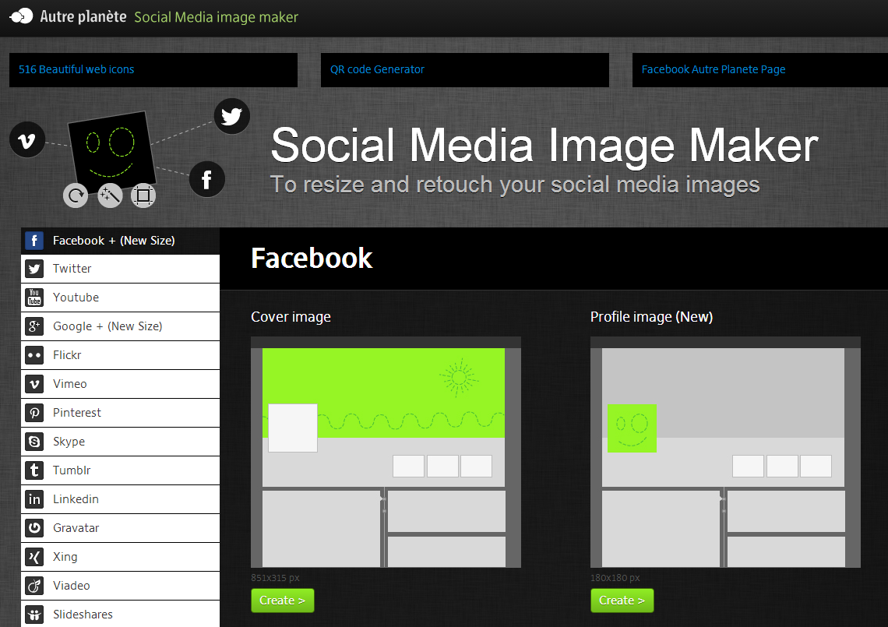Click the Cover image label
The height and width of the screenshot is (627, 888).
tap(291, 316)
